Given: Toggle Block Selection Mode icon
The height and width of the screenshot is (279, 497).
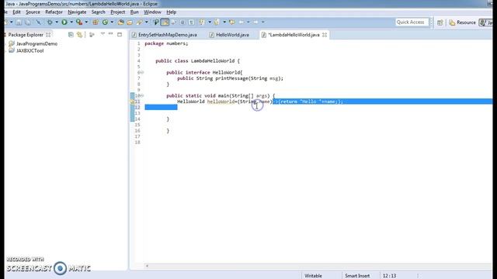Looking at the screenshot, I should 182,22.
